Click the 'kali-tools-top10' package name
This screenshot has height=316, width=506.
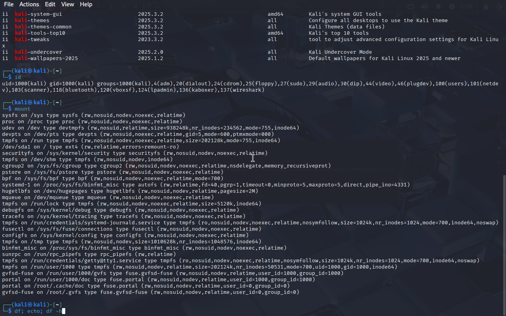[x=40, y=33]
